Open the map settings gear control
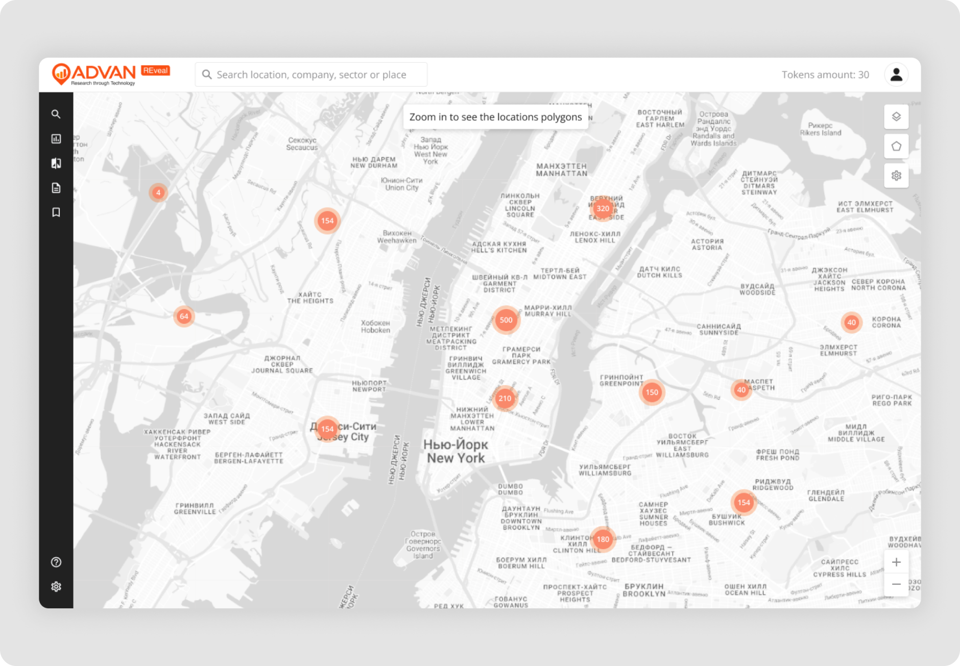960x666 pixels. tap(896, 176)
